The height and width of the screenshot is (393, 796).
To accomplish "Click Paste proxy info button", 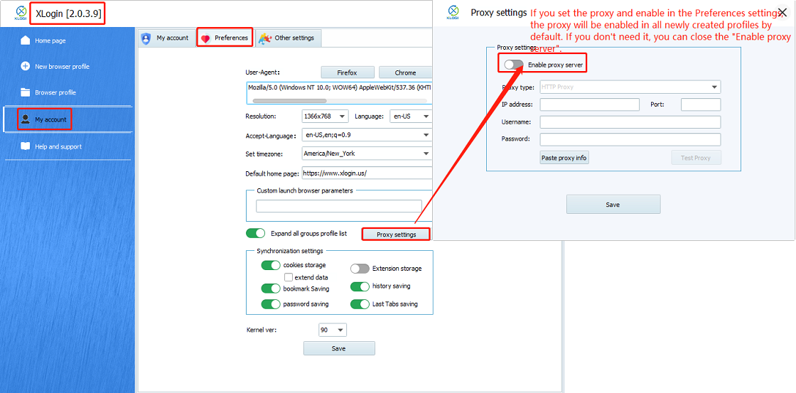I will 564,157.
